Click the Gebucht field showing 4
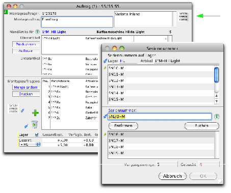This screenshot has height=193, width=231. (x=209, y=164)
